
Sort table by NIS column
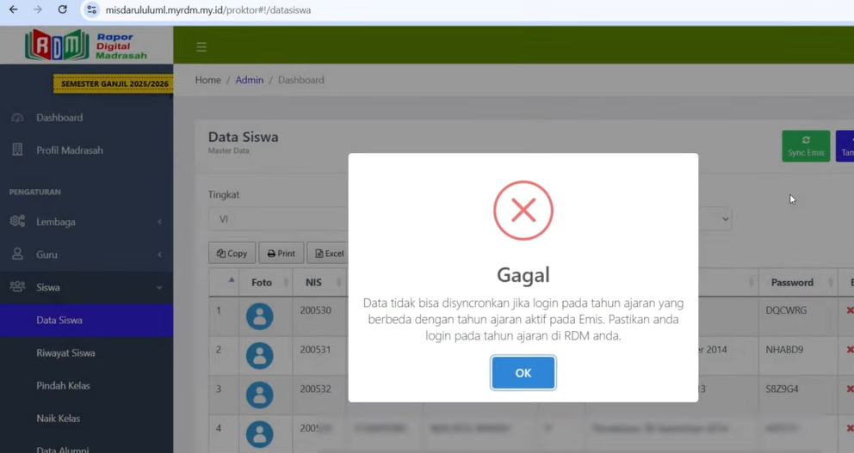click(321, 282)
